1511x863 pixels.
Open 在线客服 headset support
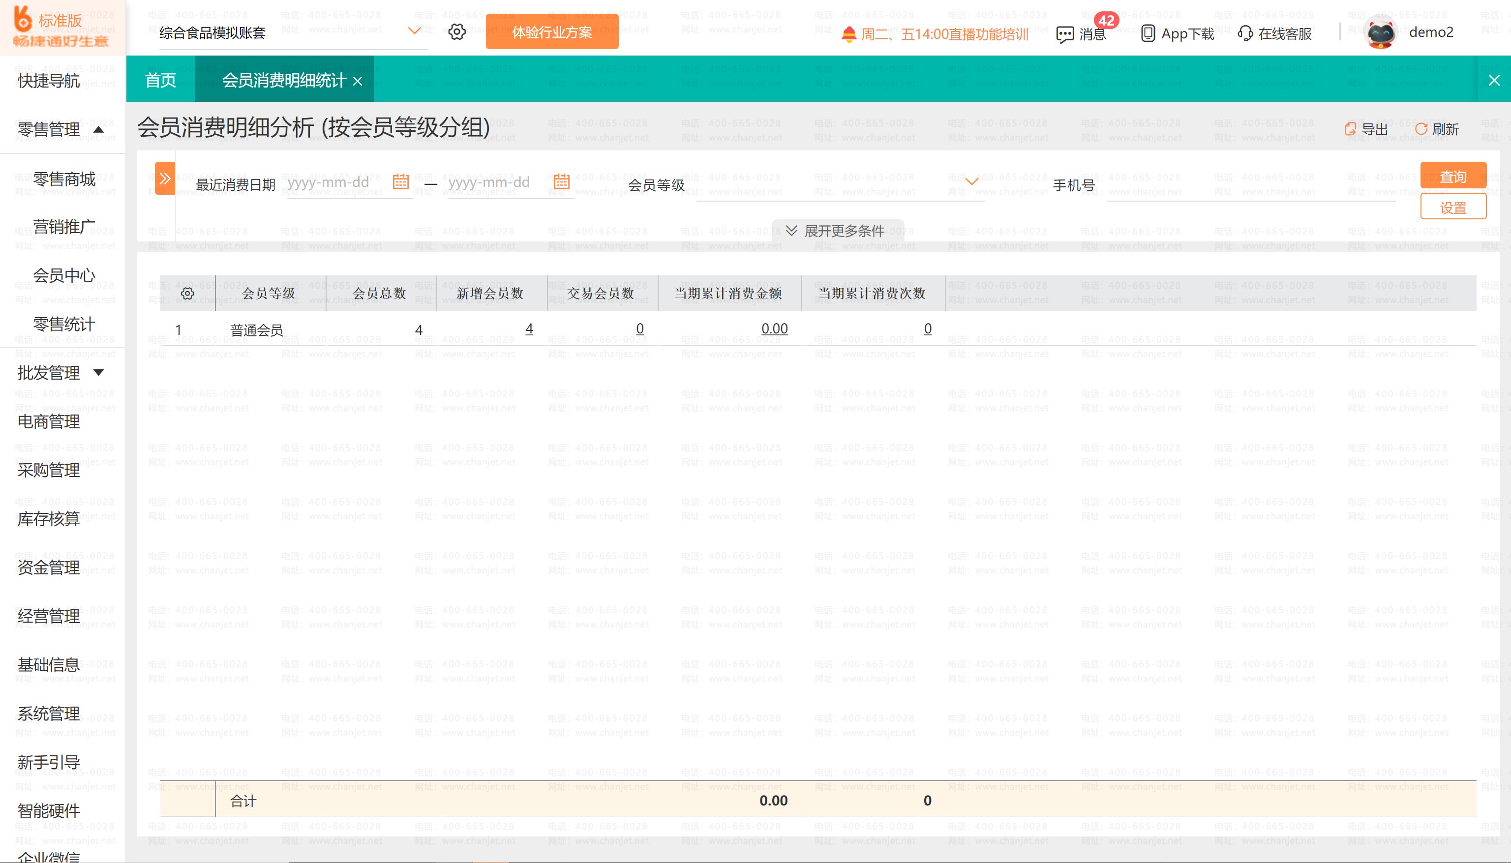point(1245,34)
